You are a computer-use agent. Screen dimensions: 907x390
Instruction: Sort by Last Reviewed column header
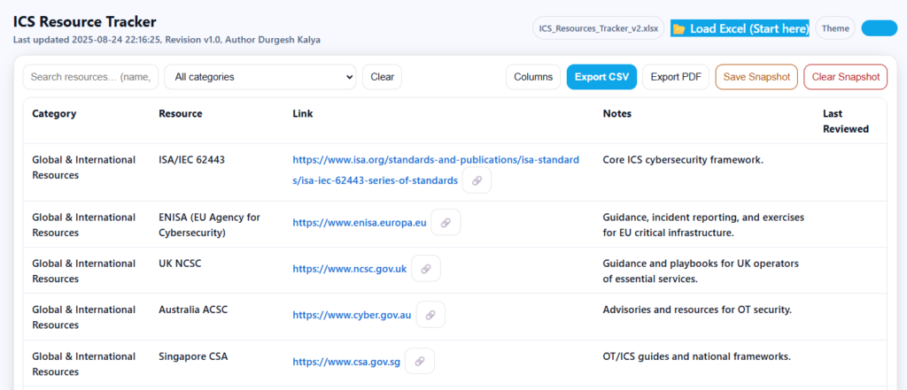point(846,121)
